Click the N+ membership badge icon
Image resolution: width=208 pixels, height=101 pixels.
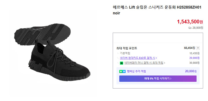[122, 72]
